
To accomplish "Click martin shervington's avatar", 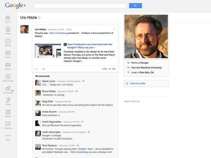I will [x=38, y=133].
